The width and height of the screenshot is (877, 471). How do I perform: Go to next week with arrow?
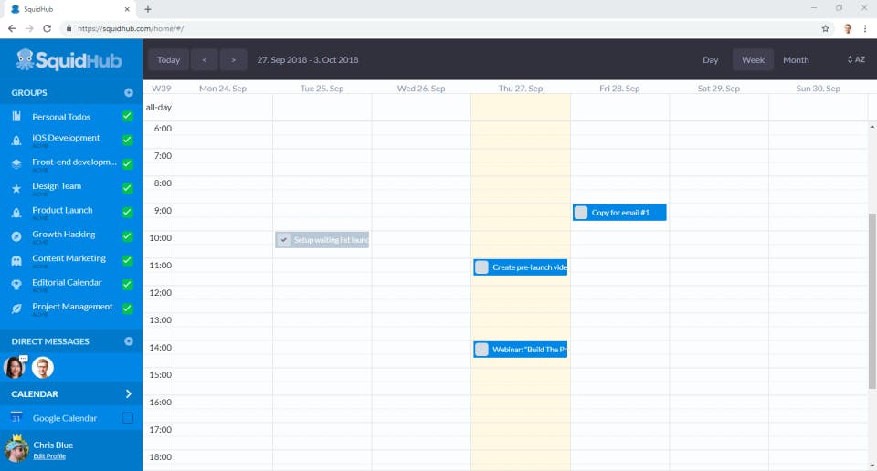click(233, 59)
